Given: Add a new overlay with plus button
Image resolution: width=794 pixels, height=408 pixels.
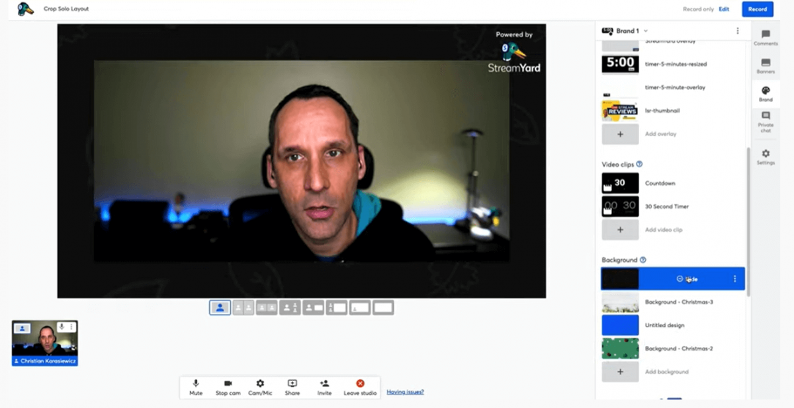Looking at the screenshot, I should click(620, 134).
